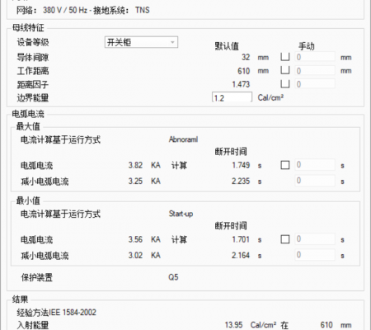Viewport: 371px width, 330px height.
Task: Click the 最小值 减小电弧电流 manual time field
Action: coord(315,255)
